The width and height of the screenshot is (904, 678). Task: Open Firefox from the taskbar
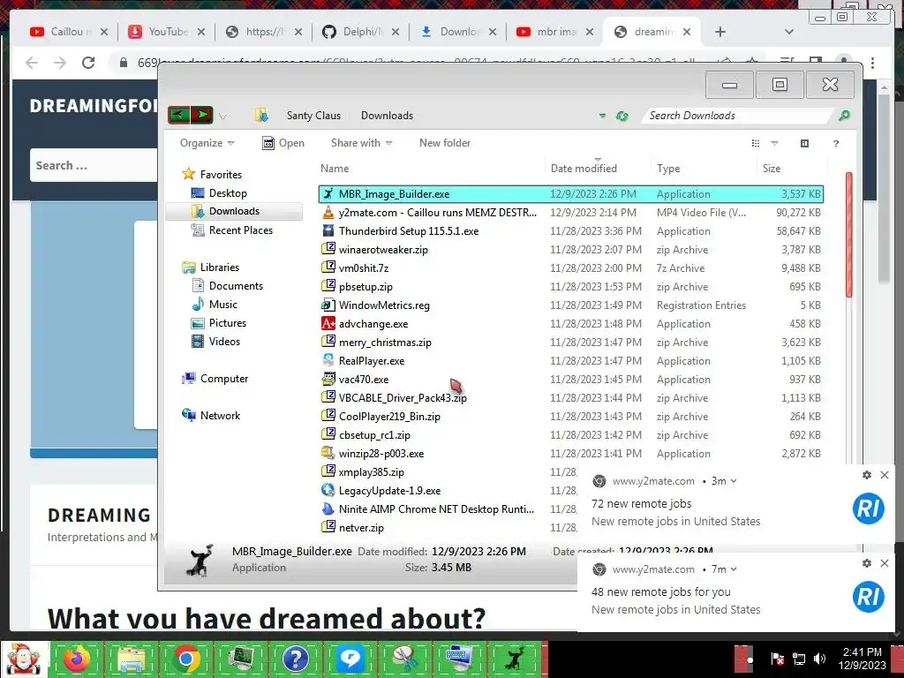point(78,659)
